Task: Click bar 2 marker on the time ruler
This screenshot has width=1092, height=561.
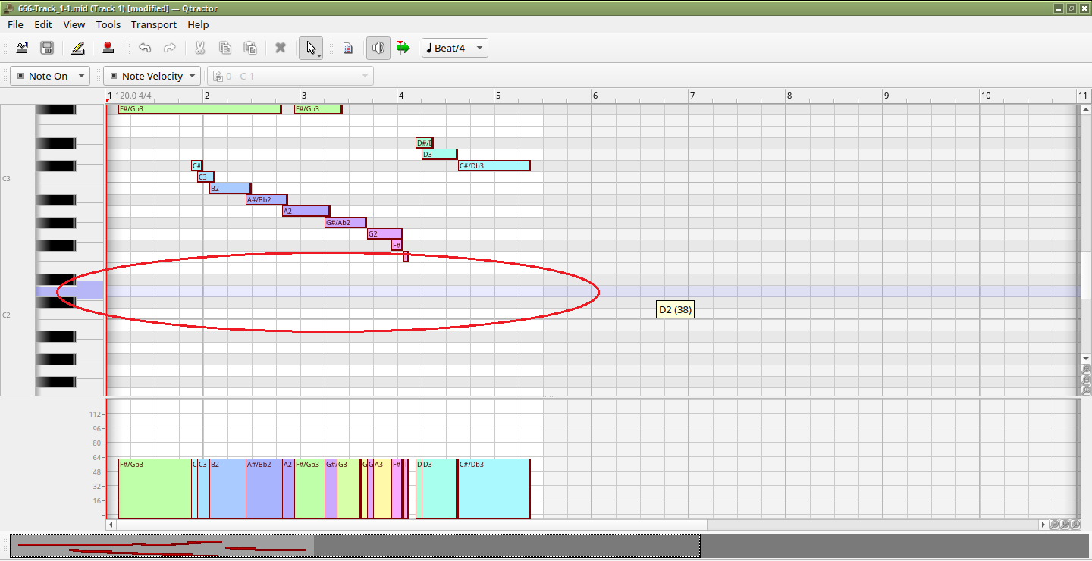Action: coord(206,96)
